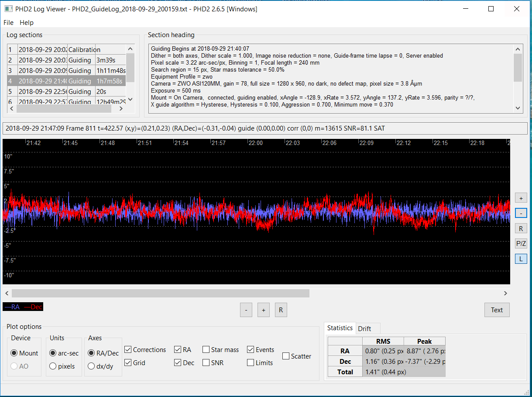
Task: Click the 22:00 time marker on graph
Action: click(256, 143)
